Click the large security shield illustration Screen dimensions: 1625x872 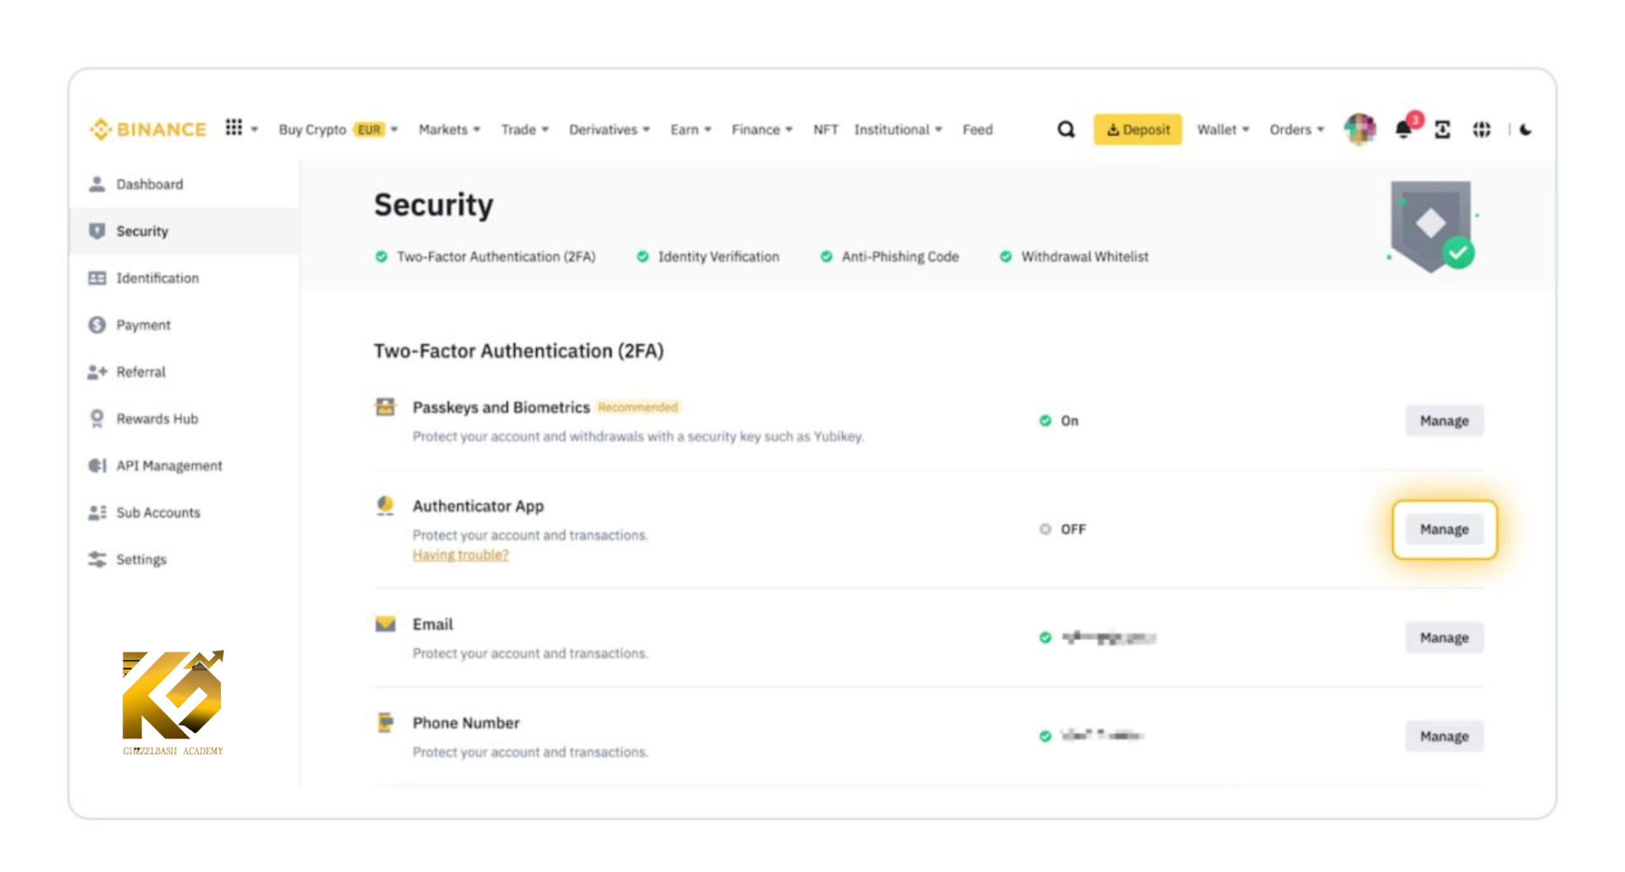(1433, 226)
